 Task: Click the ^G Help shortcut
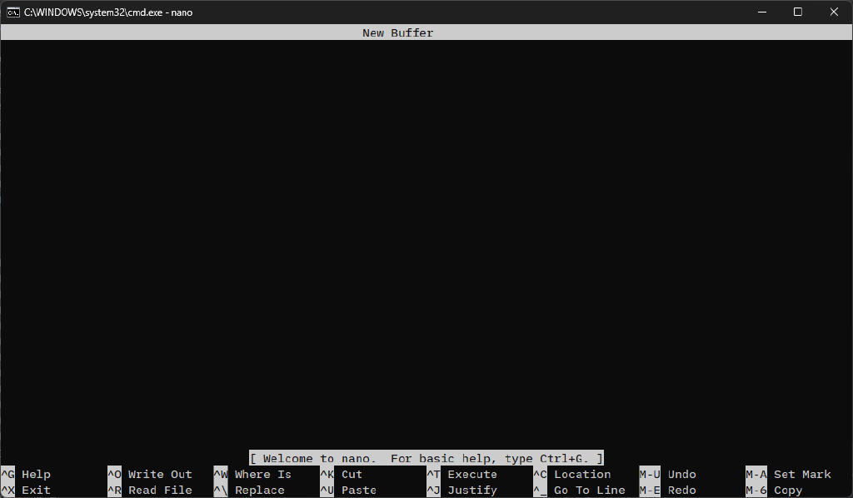click(x=27, y=475)
